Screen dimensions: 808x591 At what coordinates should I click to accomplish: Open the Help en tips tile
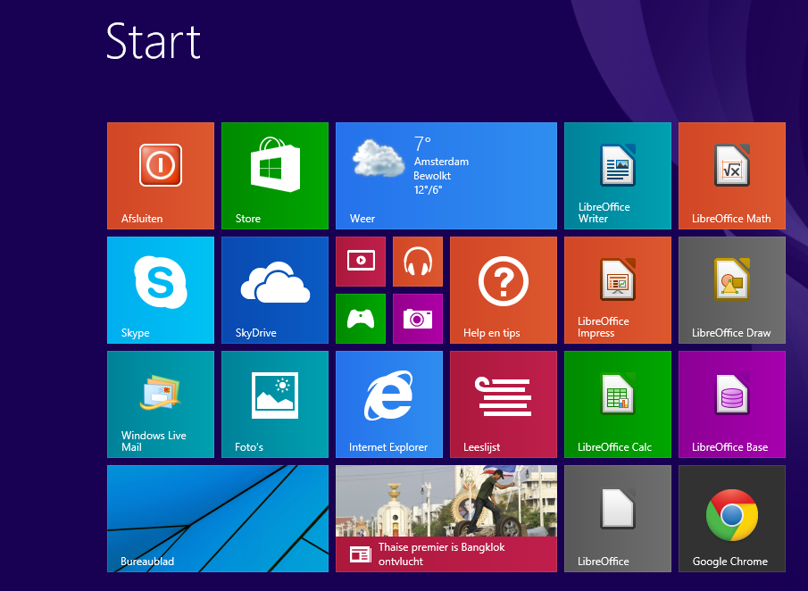504,290
